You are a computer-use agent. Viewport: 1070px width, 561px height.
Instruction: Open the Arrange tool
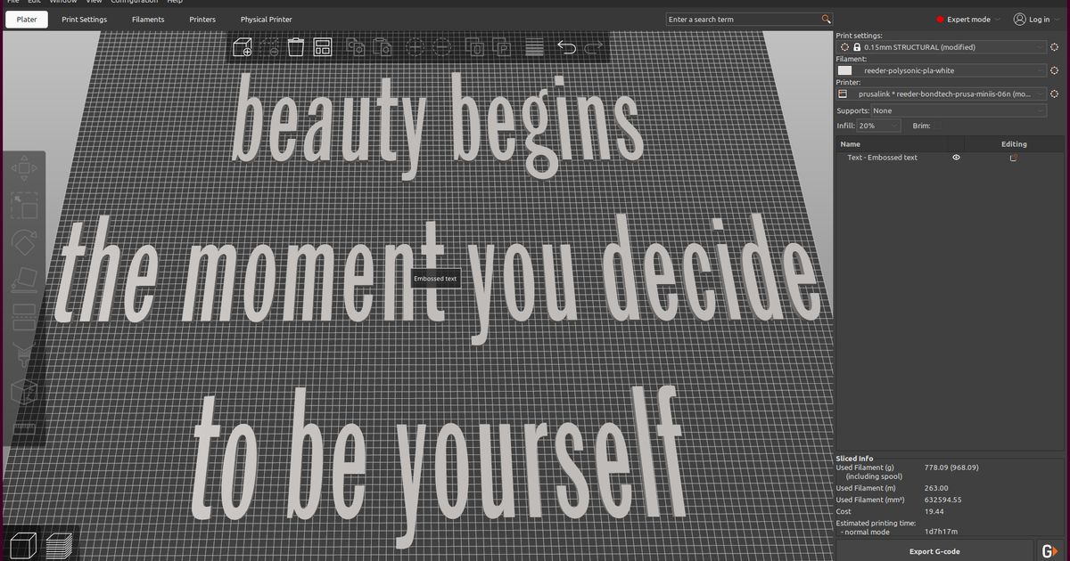322,46
